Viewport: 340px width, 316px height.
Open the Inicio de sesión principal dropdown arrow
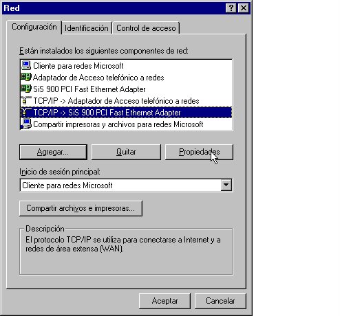(x=226, y=185)
